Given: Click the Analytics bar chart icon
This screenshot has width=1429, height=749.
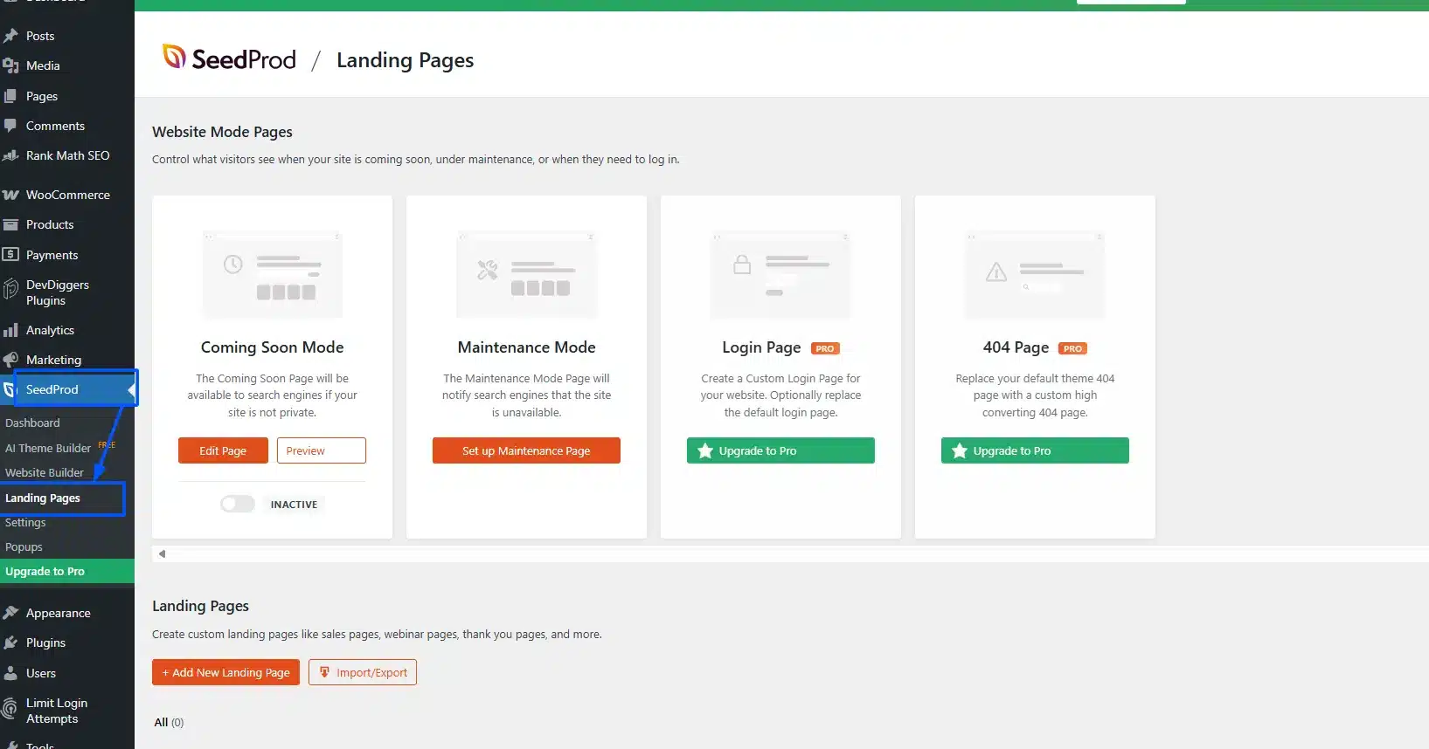Looking at the screenshot, I should coord(10,330).
